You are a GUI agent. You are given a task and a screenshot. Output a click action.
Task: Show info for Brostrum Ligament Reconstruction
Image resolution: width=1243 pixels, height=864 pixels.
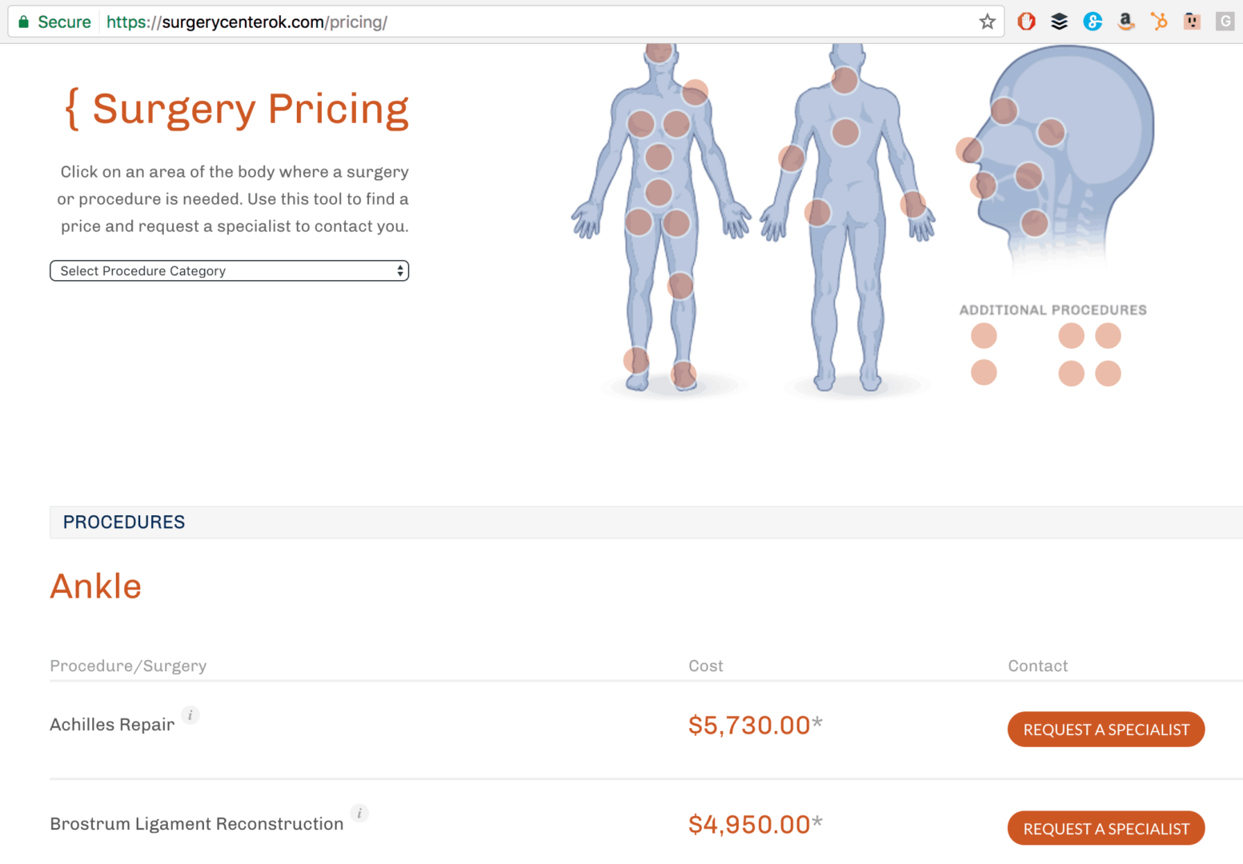point(359,814)
